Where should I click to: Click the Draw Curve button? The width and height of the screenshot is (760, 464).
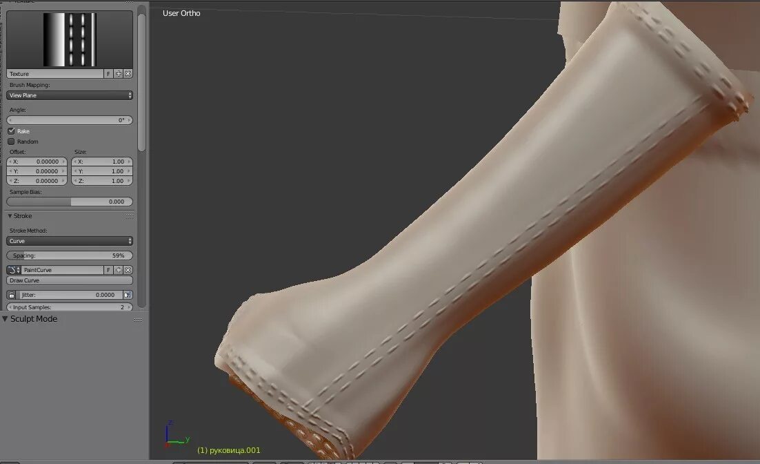[x=70, y=280]
